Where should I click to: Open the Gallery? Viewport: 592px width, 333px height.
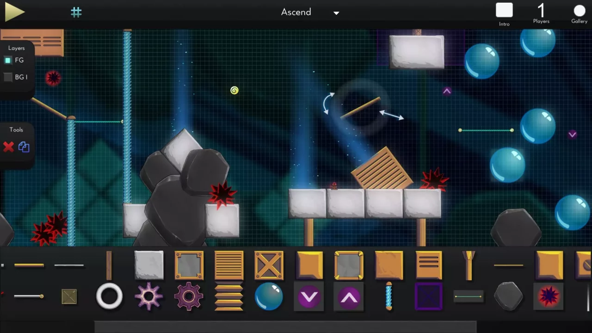579,14
